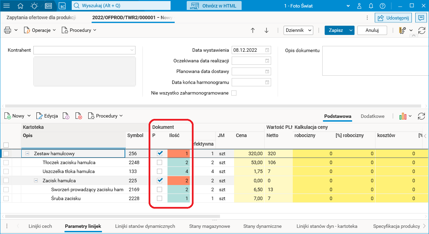Switch to Podstawowa view tab
The width and height of the screenshot is (429, 234).
point(338,116)
